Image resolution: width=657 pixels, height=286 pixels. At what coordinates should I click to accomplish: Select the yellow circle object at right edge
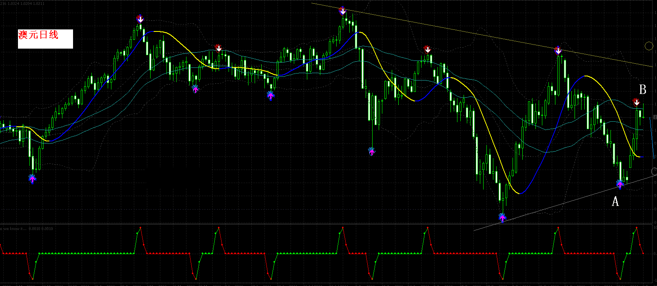tap(649, 46)
